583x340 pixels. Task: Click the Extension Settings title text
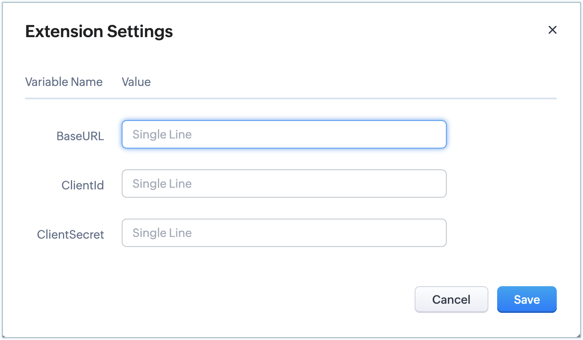point(99,31)
